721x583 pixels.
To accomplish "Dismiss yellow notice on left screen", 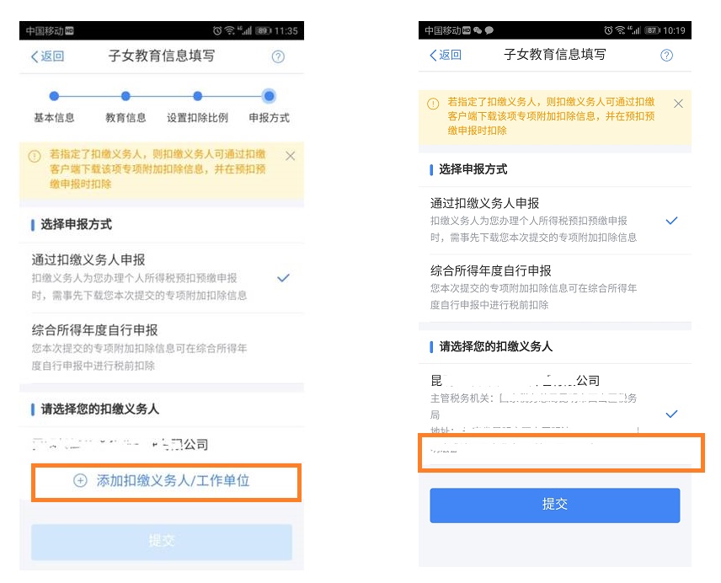I will 290,156.
